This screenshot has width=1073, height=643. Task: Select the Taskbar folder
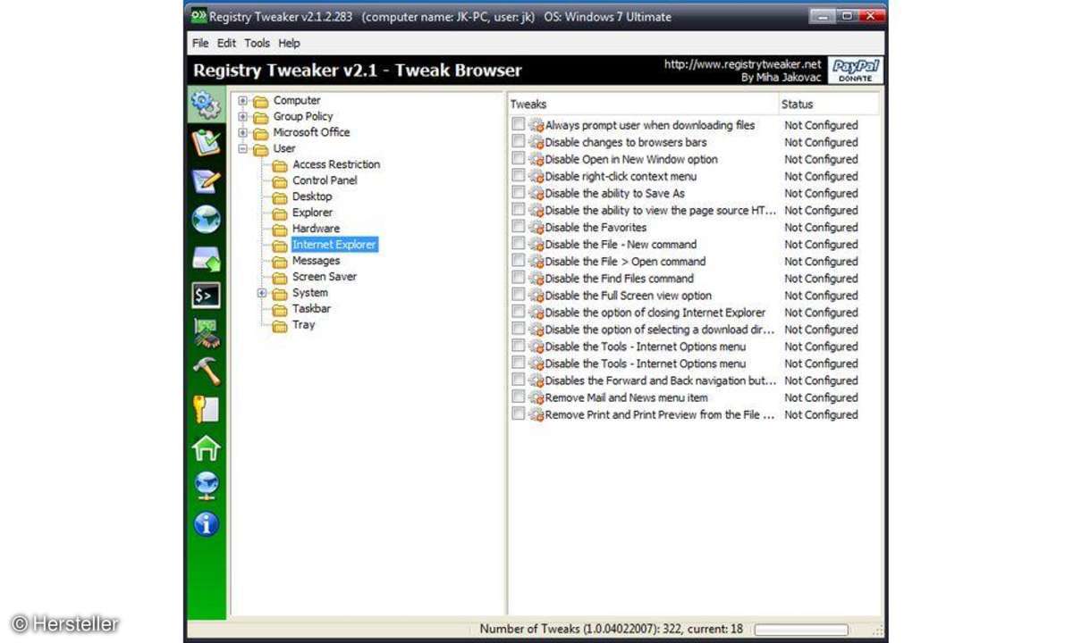(311, 309)
